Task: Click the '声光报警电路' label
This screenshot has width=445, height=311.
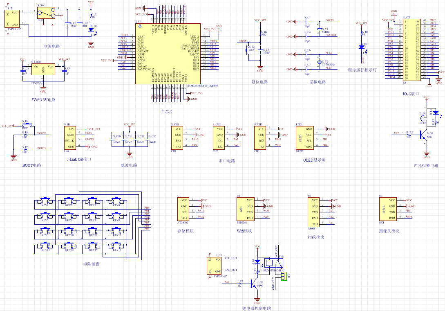Action: (x=426, y=165)
